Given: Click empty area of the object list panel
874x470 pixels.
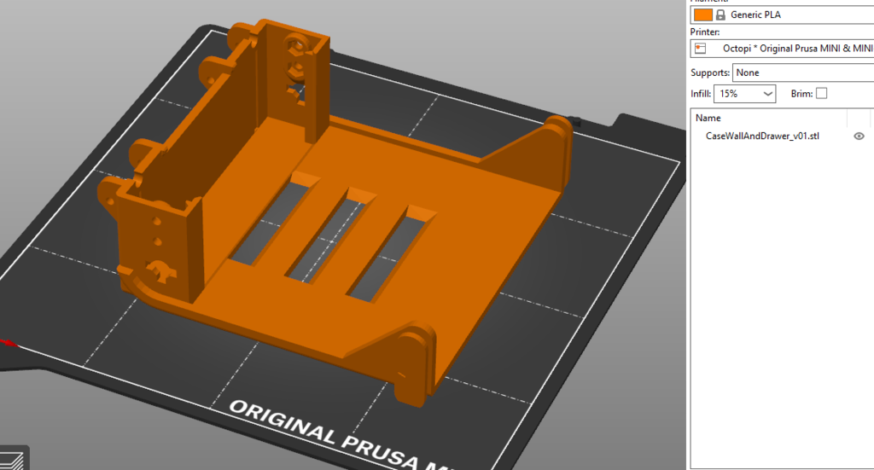Looking at the screenshot, I should (780, 306).
